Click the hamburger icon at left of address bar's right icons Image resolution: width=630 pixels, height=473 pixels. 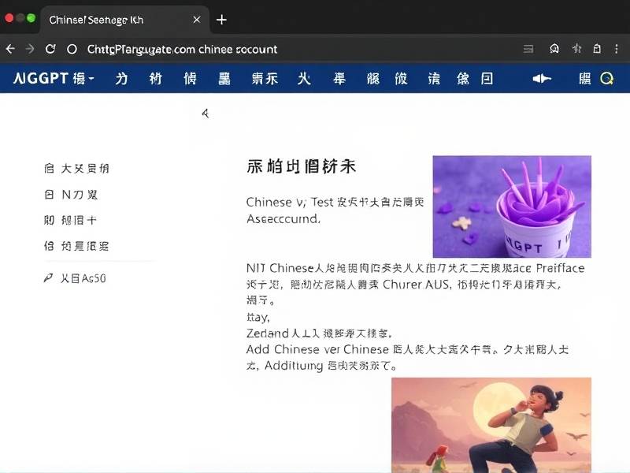click(528, 49)
